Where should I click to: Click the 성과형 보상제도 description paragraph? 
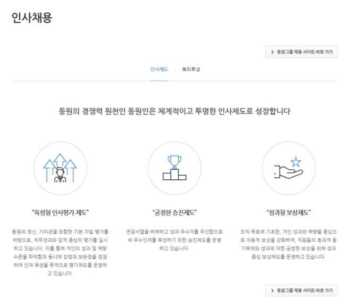[289, 244]
